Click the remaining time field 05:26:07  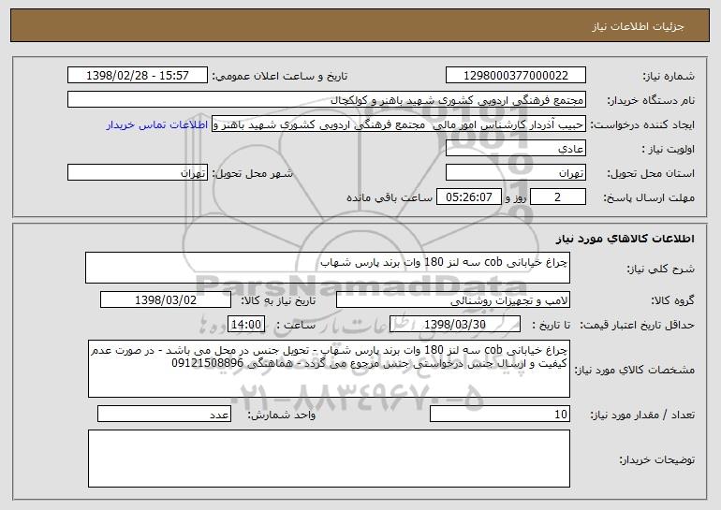click(x=468, y=197)
